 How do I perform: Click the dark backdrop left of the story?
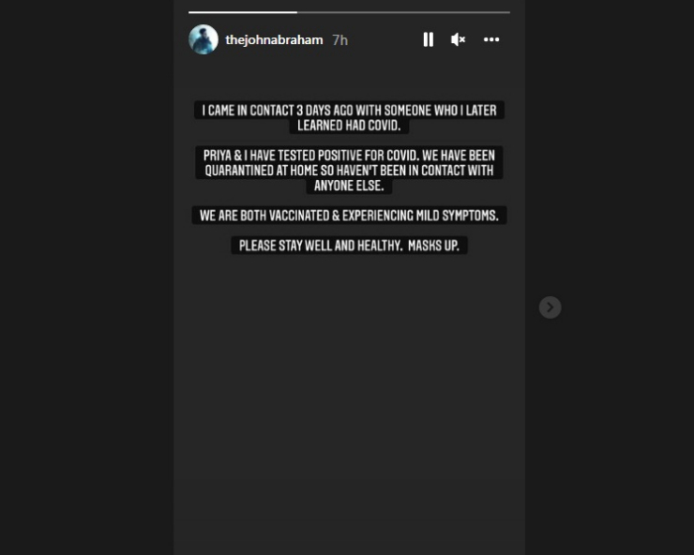(x=86, y=277)
